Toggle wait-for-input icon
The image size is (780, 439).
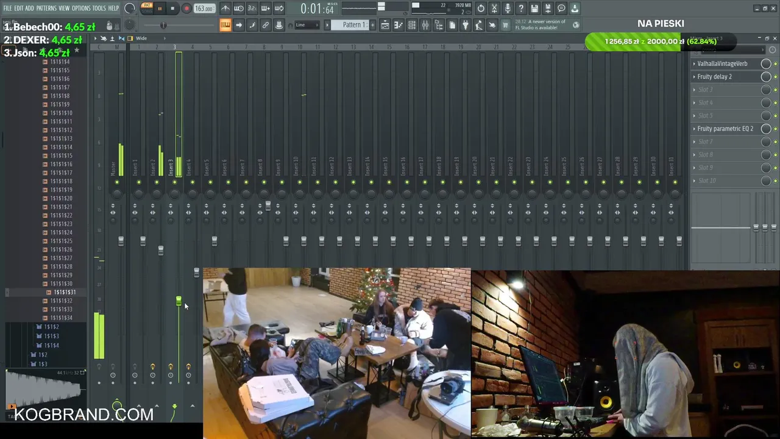coord(239,9)
